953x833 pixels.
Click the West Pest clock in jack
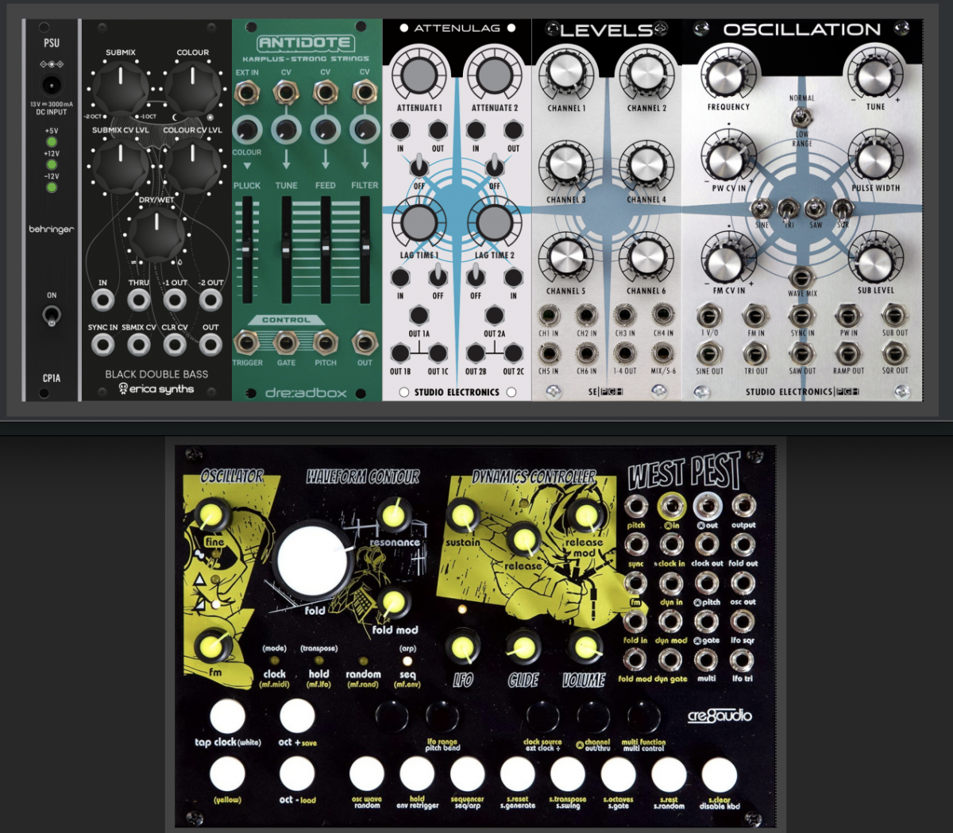click(671, 544)
